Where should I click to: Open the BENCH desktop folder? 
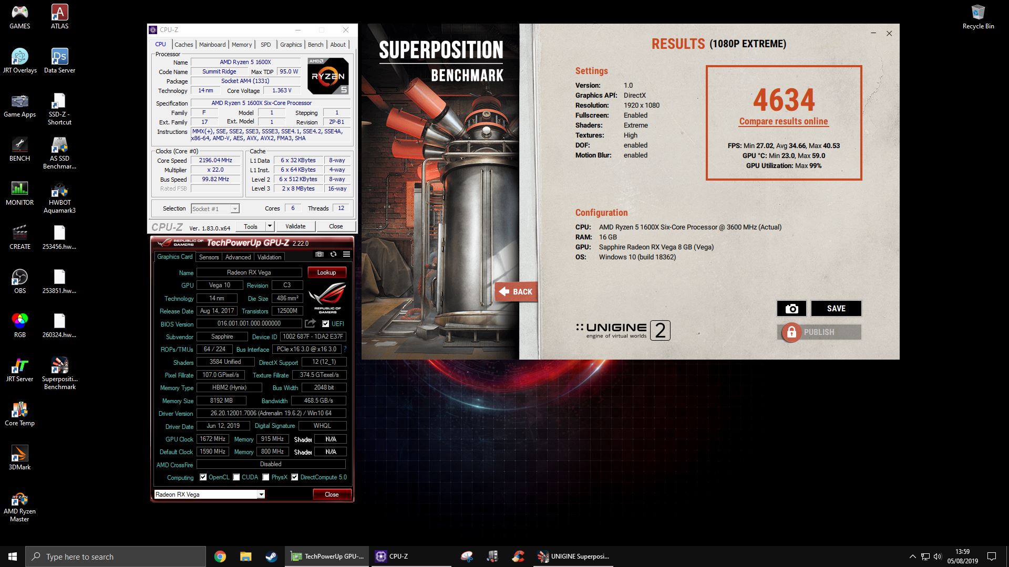coord(19,149)
